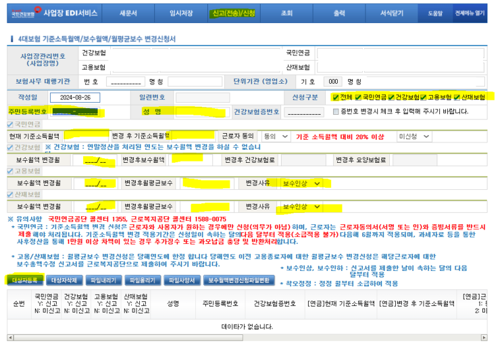Click the 변경 후 기준소득월액 field
The height and width of the screenshot is (360, 502).
(x=193, y=136)
